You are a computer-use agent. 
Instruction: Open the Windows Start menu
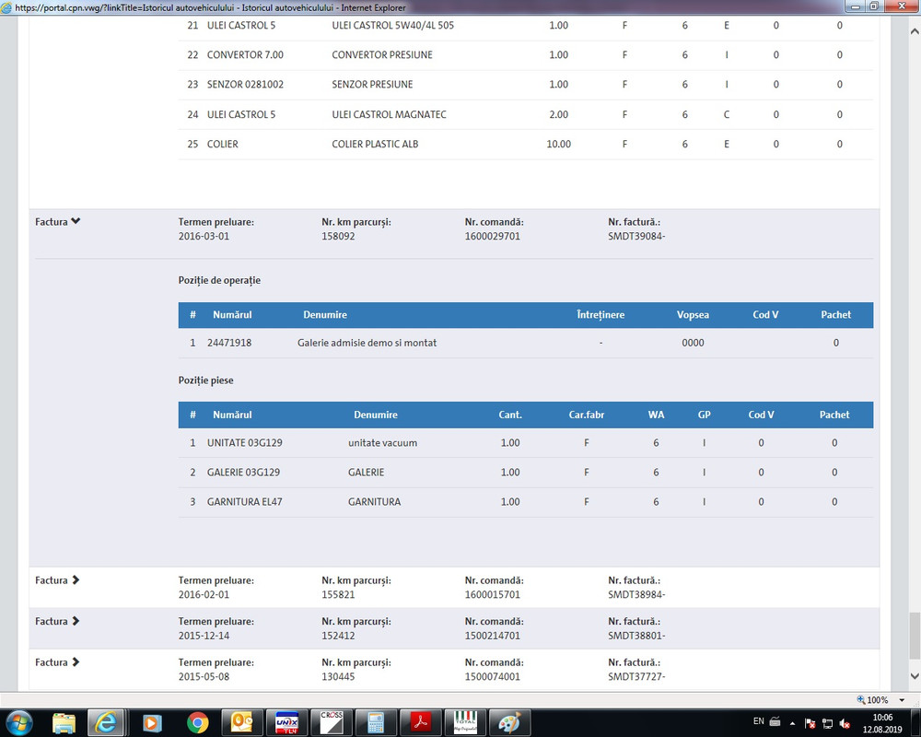click(18, 722)
